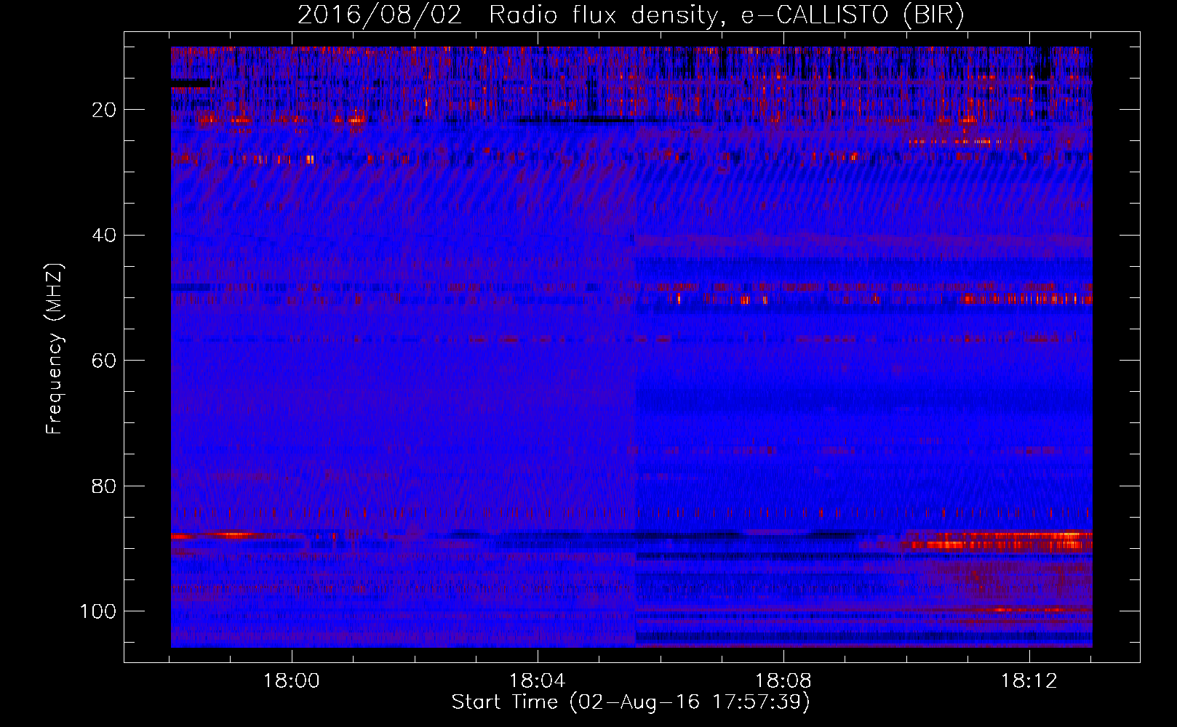The width and height of the screenshot is (1177, 727).
Task: Click the 60 frequency tick label
Action: (105, 361)
